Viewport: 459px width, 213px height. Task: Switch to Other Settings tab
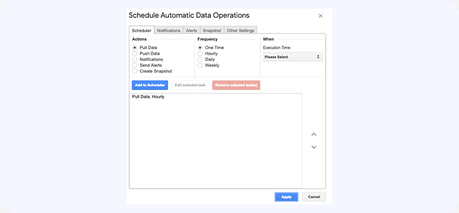tap(241, 30)
